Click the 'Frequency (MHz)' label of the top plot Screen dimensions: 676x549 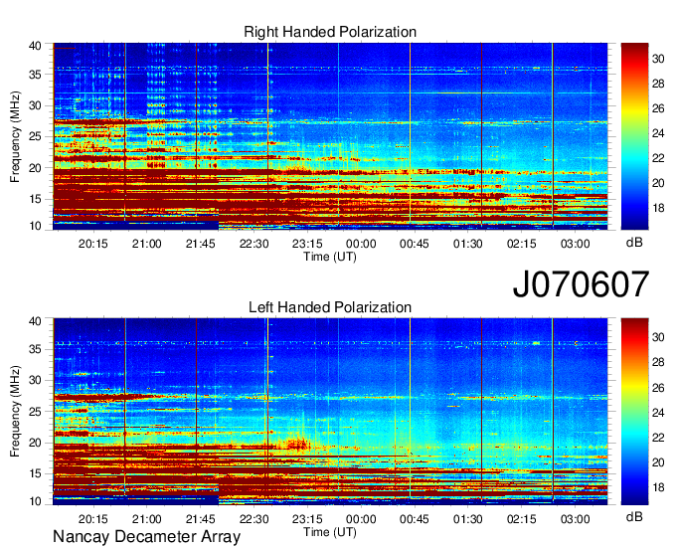(15, 136)
